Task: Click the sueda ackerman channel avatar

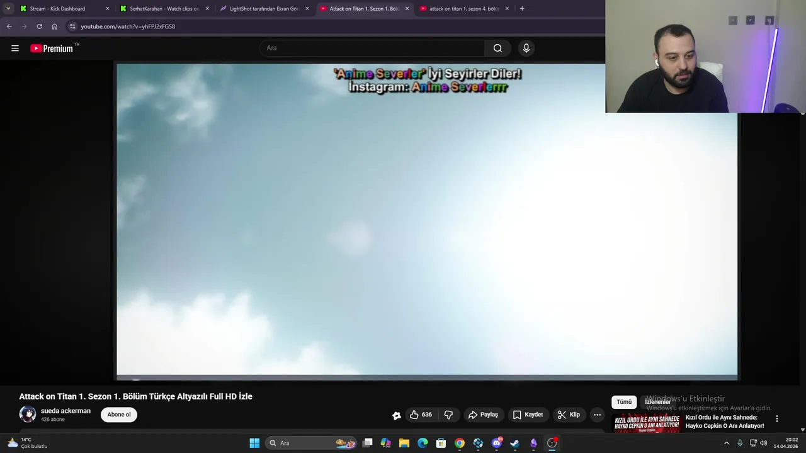Action: (x=28, y=414)
